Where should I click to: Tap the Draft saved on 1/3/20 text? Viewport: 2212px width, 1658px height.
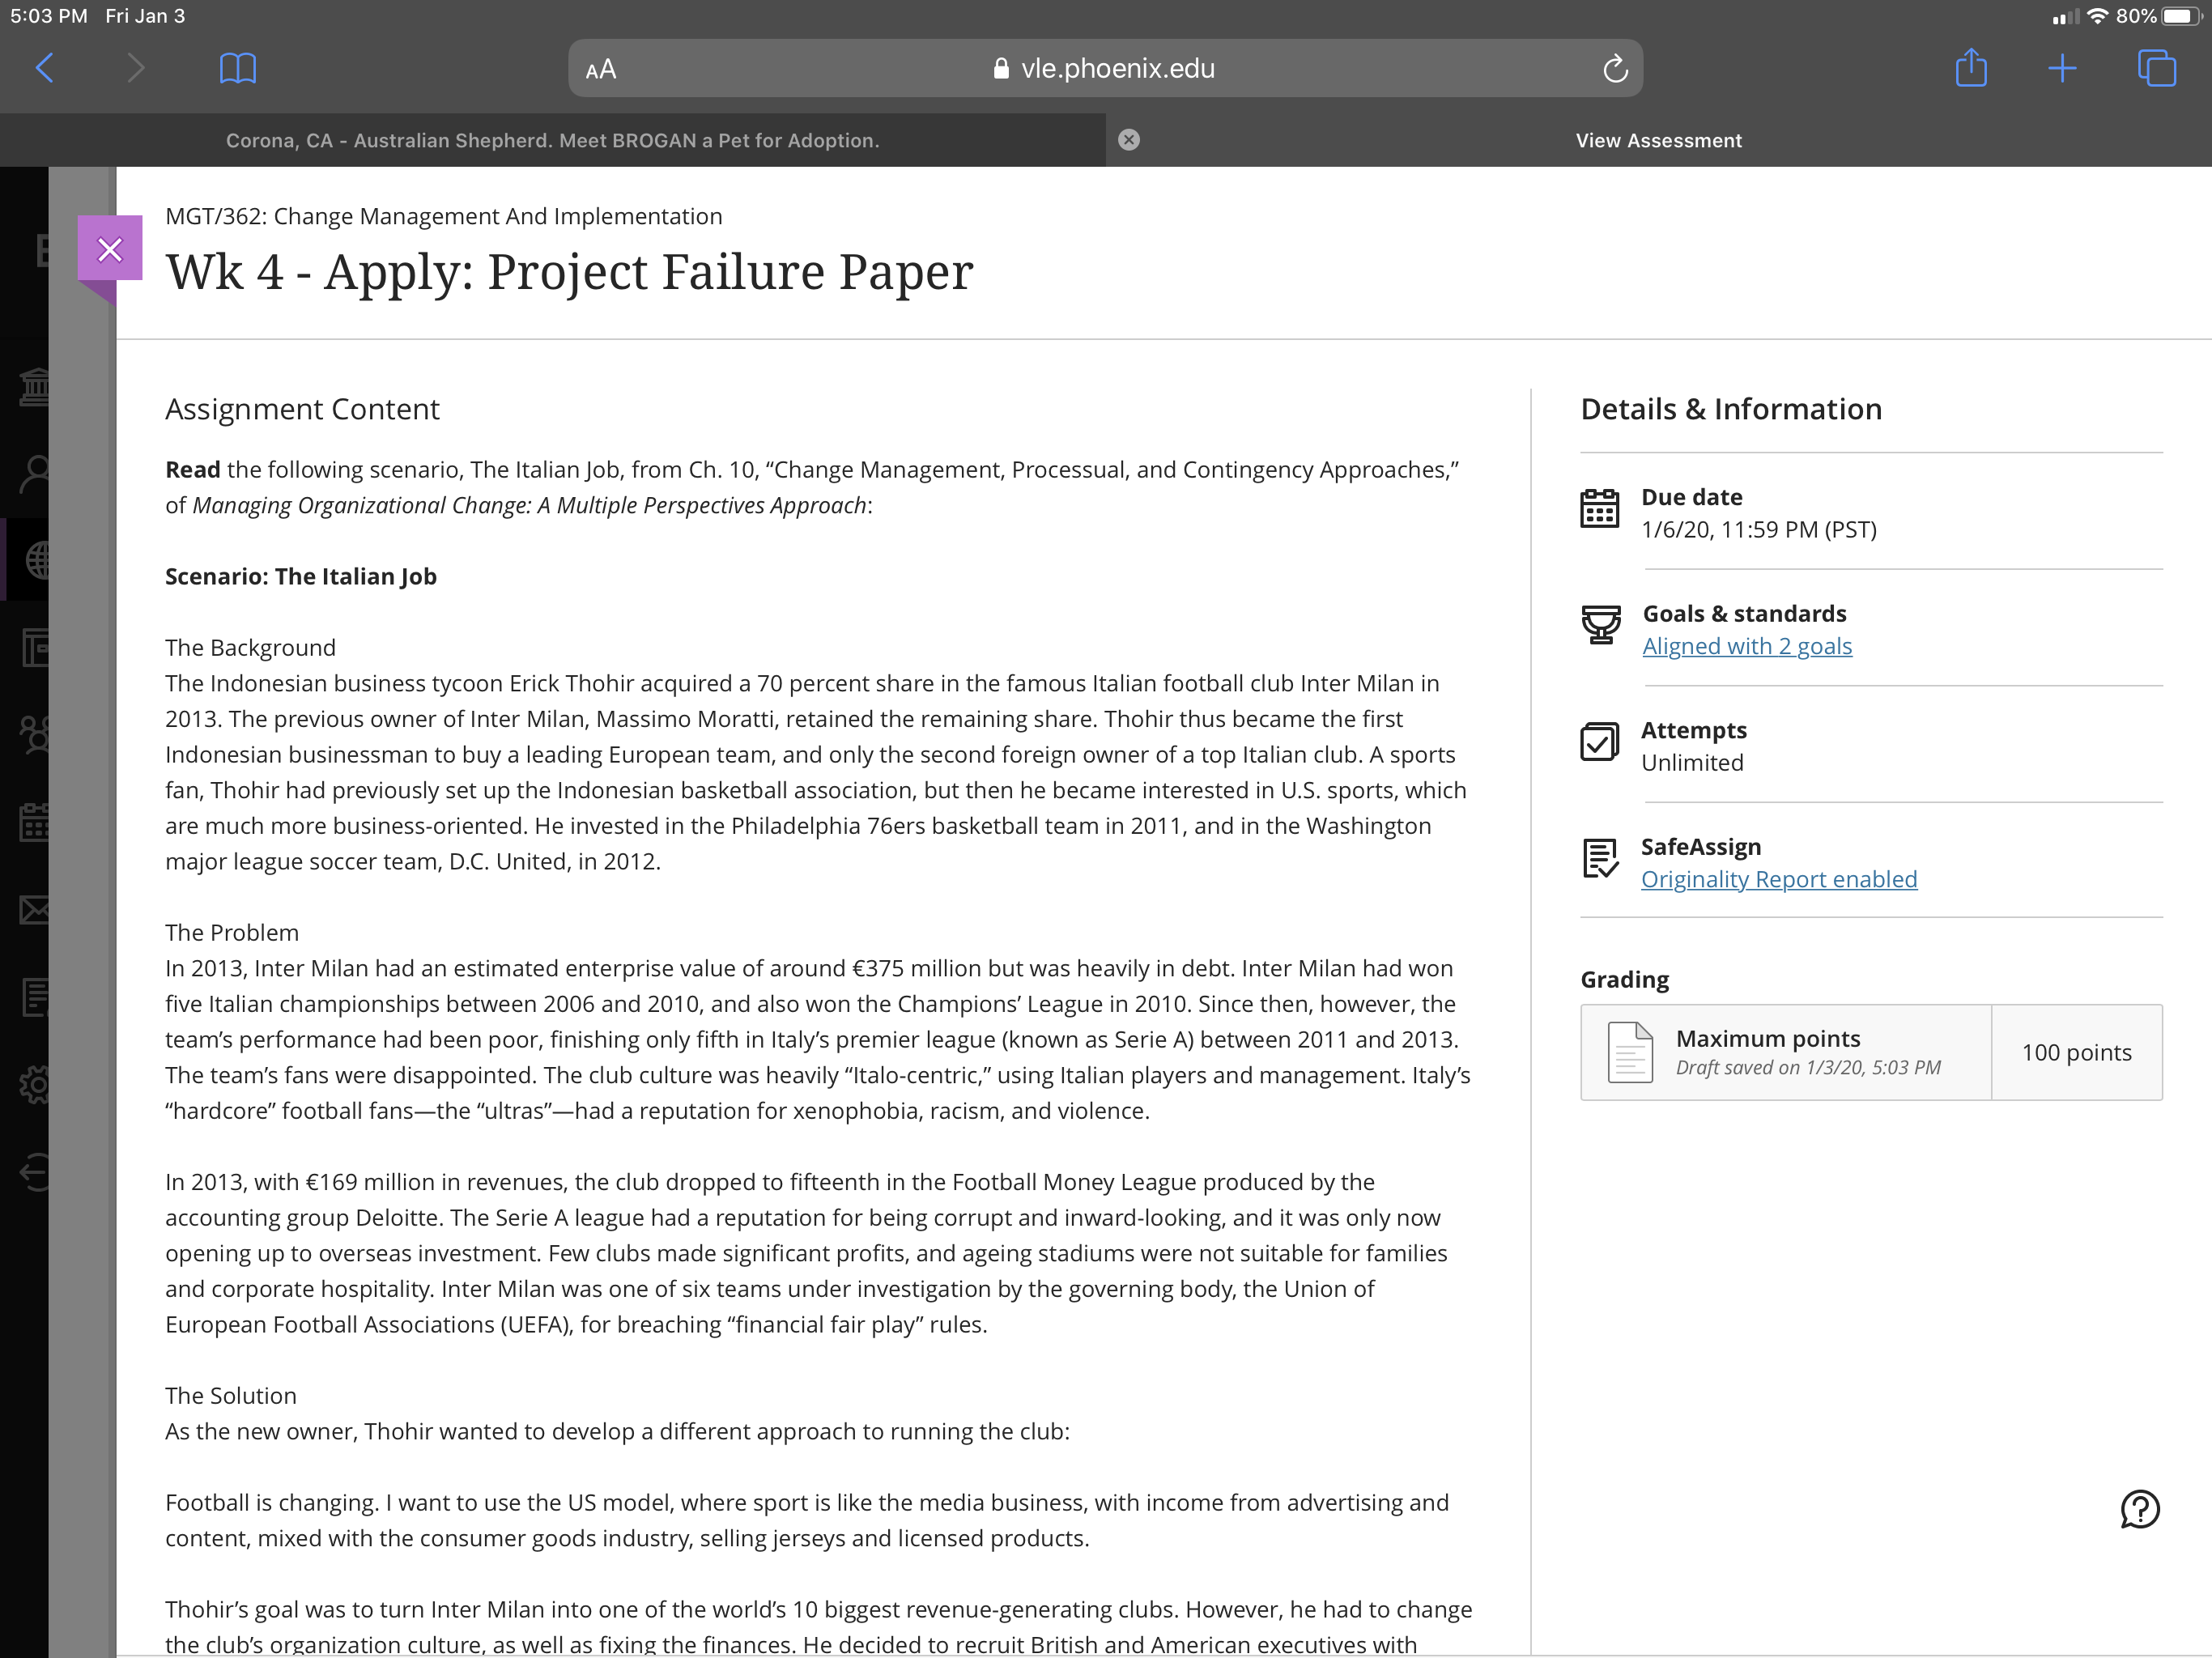click(x=1808, y=1068)
